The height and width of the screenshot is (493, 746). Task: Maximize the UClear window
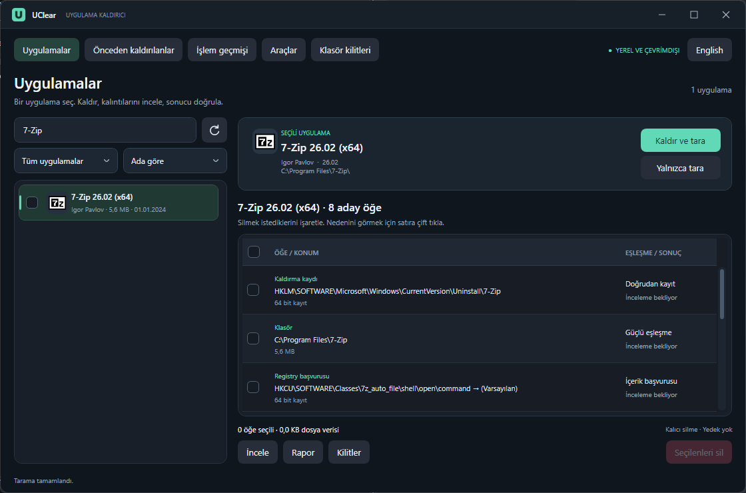tap(694, 15)
